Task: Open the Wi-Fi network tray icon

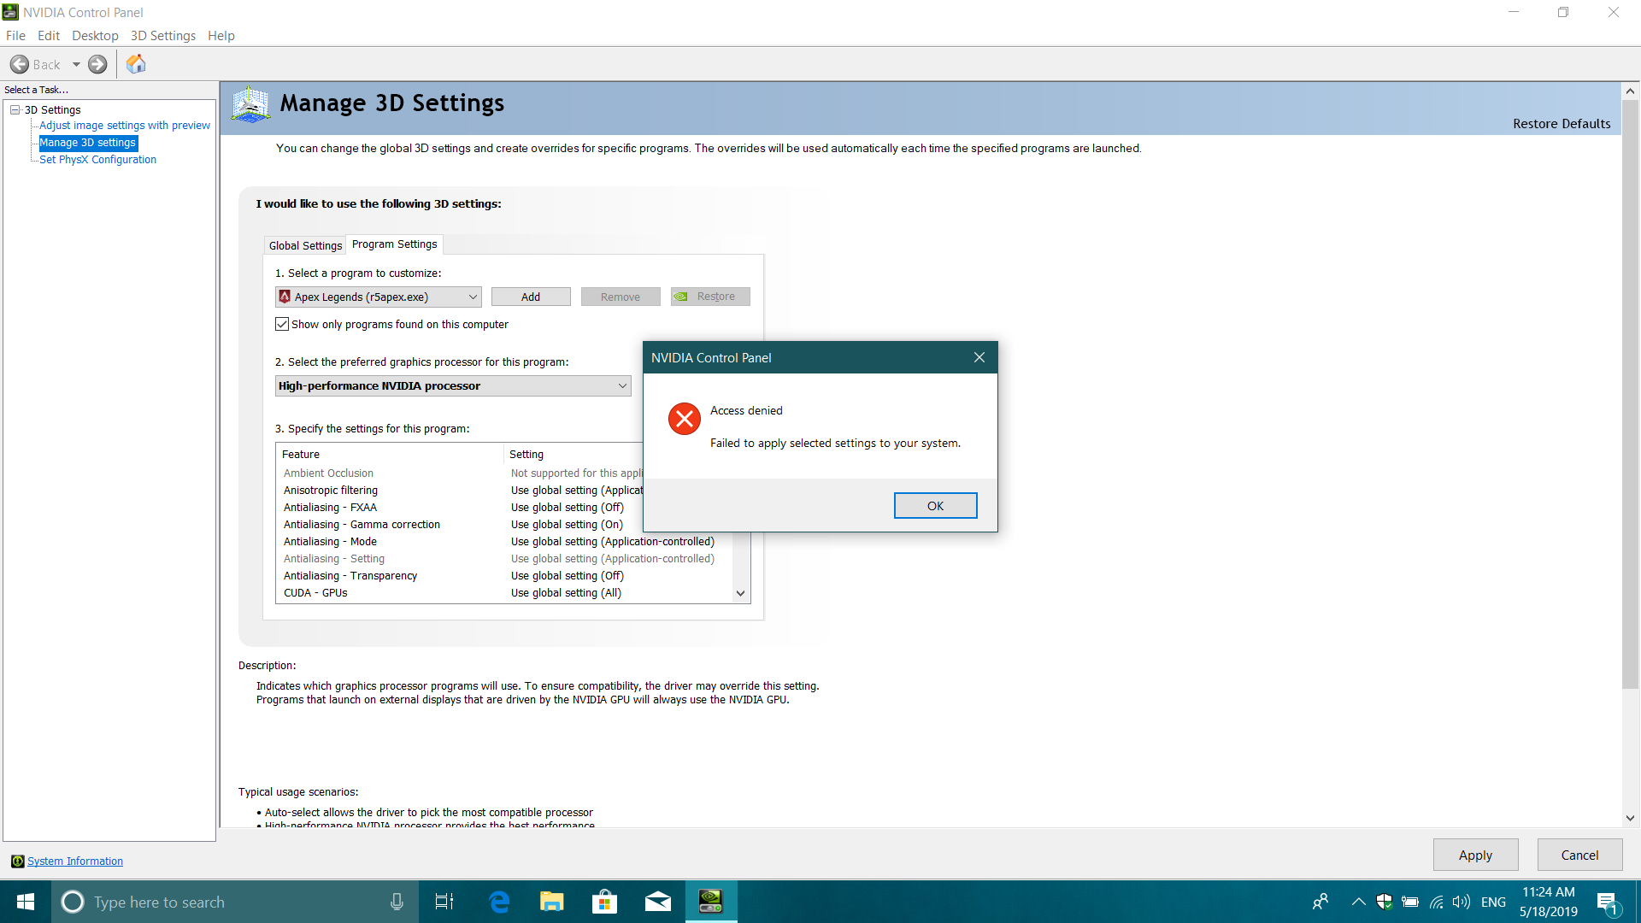Action: coord(1437,902)
